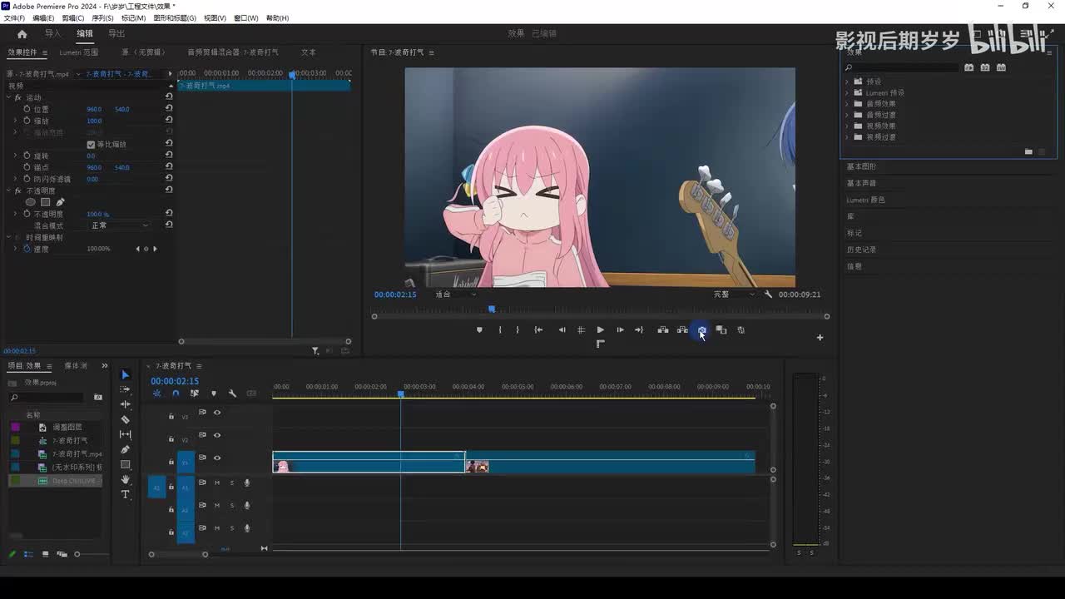
Task: Select the Track Select Forward tool
Action: tap(126, 389)
